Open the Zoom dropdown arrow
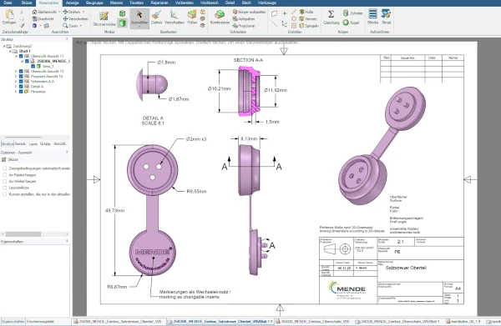The image size is (501, 326). pyautogui.click(x=80, y=26)
